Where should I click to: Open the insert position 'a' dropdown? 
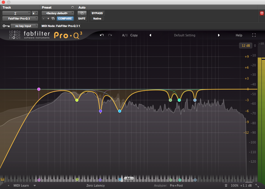35,13
